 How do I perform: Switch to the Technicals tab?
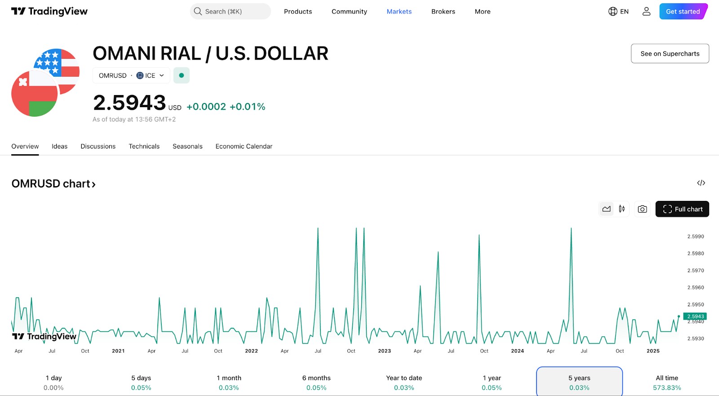144,146
